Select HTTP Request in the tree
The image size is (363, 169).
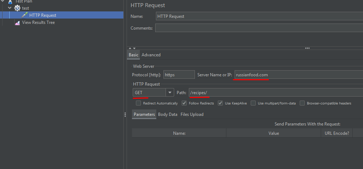click(43, 15)
